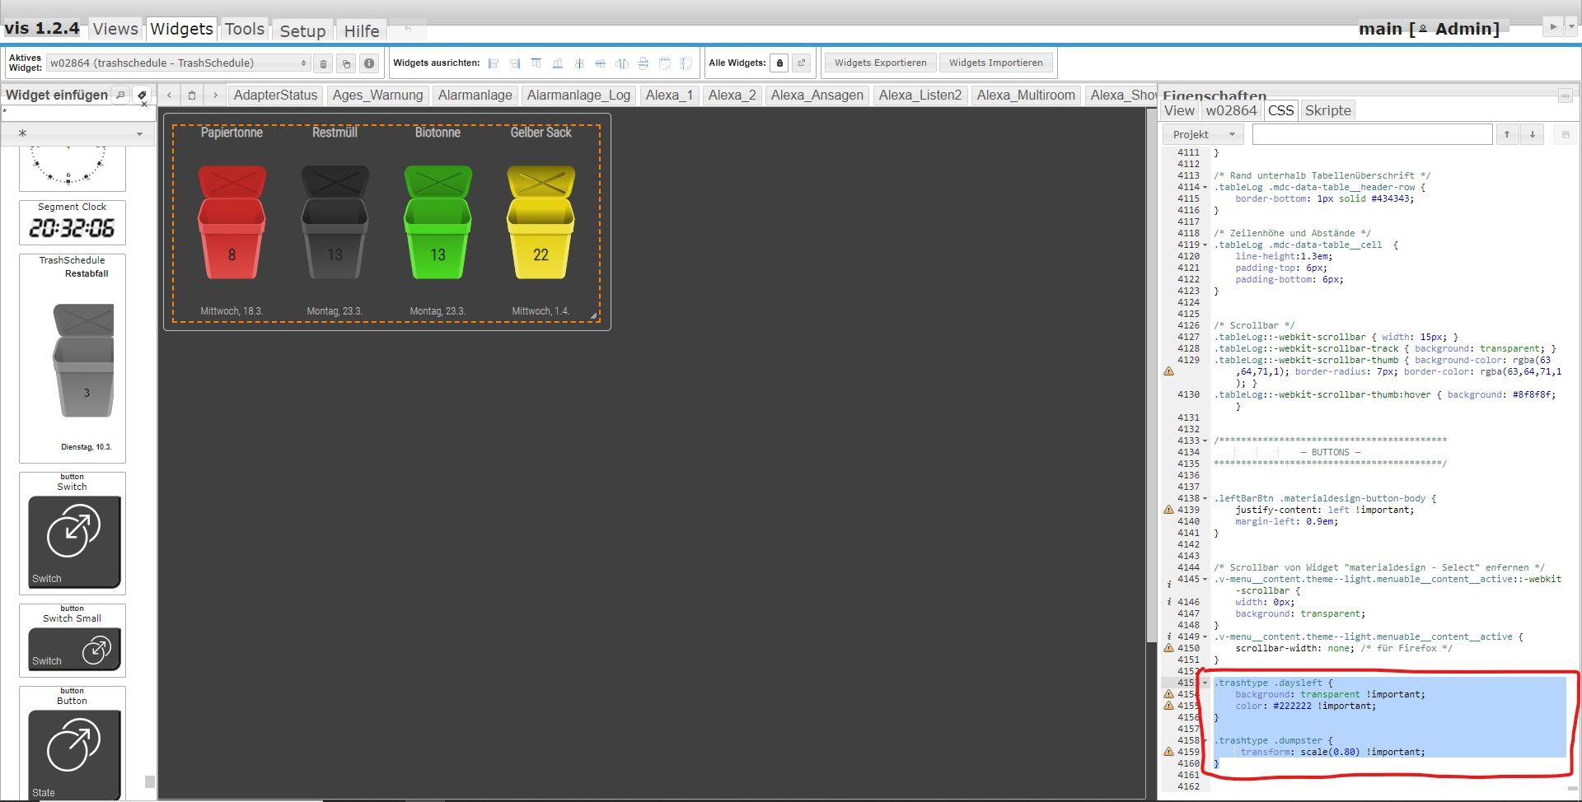Go to next view tab arrow
The image size is (1582, 802).
215,96
